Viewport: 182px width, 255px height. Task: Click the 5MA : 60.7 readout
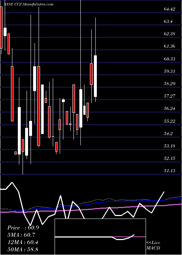tap(21, 235)
